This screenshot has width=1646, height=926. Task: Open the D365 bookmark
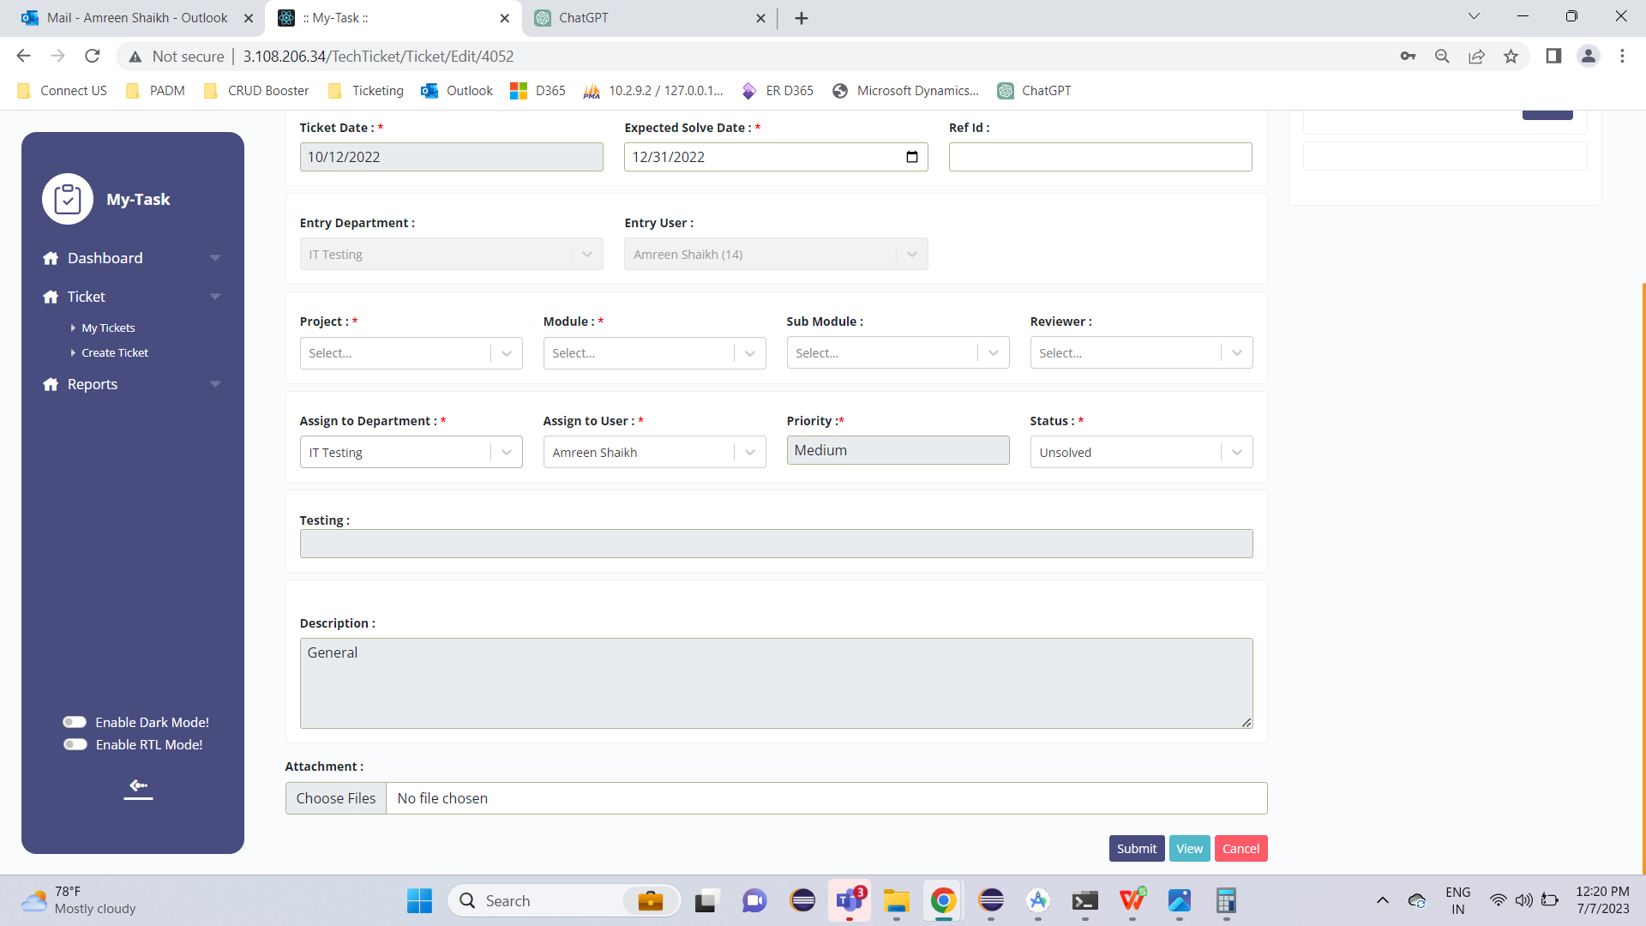point(538,91)
